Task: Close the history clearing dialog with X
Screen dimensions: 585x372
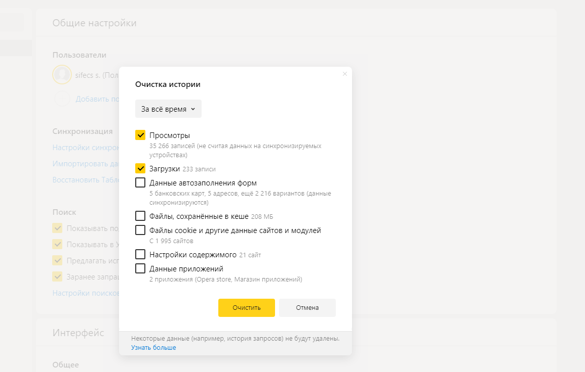Action: point(345,74)
